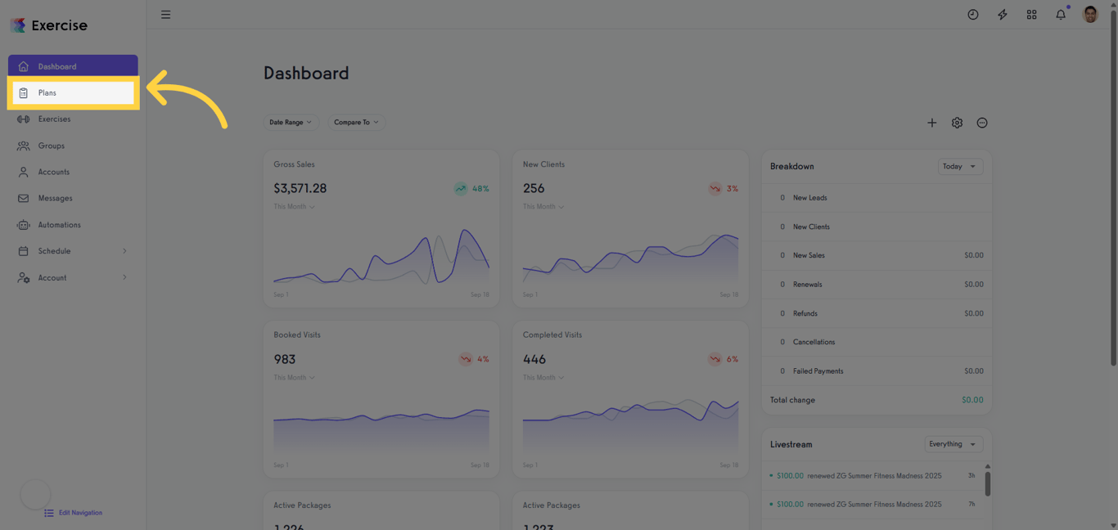Open the Date Range dropdown
This screenshot has height=530, width=1118.
pyautogui.click(x=291, y=122)
